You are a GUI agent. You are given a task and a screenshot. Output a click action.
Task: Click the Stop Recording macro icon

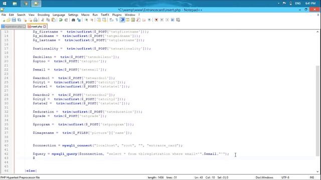pyautogui.click(x=162, y=20)
